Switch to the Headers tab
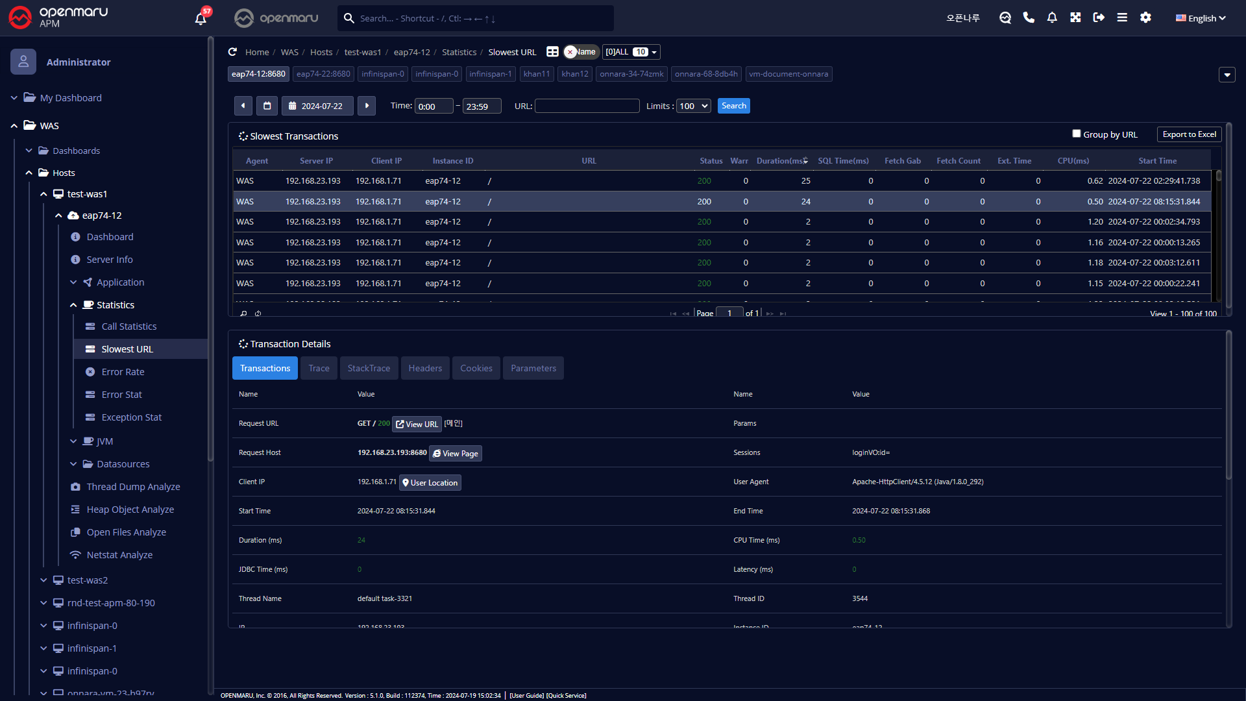1246x701 pixels. pos(425,368)
